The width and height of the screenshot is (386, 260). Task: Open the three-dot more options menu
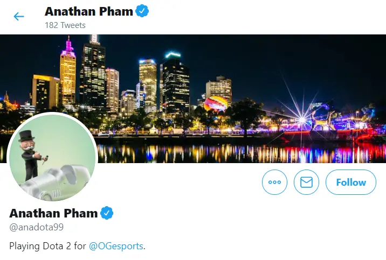point(274,182)
